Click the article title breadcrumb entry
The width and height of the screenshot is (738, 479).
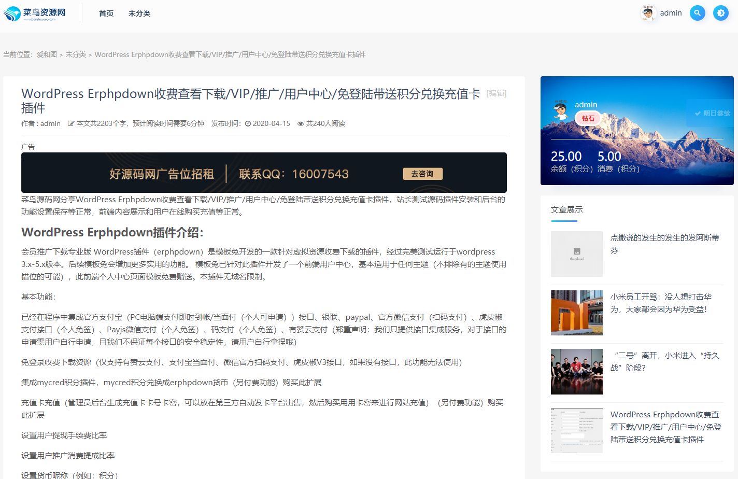point(230,54)
